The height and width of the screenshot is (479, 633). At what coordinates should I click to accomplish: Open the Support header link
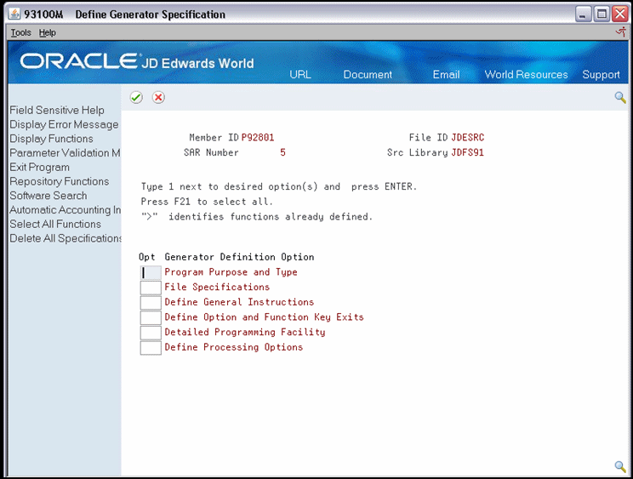pos(601,75)
